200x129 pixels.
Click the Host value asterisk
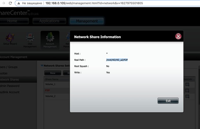(x=107, y=53)
